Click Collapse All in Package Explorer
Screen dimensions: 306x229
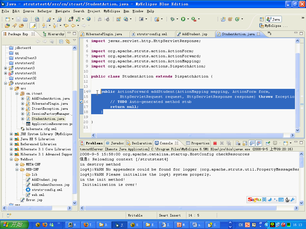(x=61, y=41)
